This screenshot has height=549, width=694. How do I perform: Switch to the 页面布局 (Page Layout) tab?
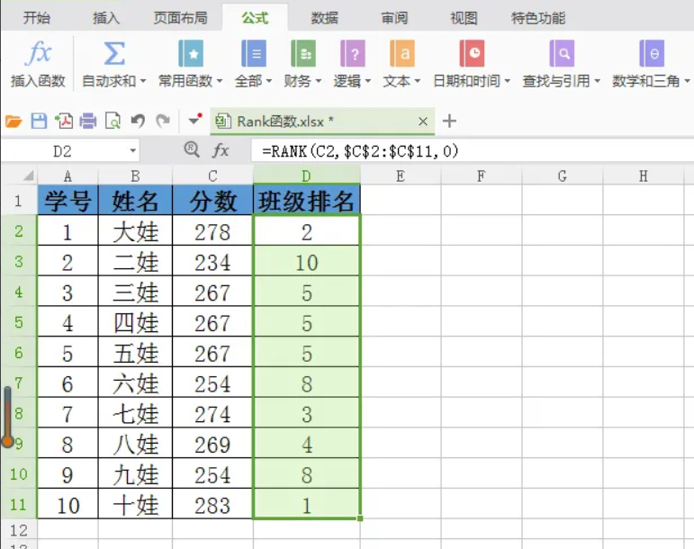click(x=180, y=18)
